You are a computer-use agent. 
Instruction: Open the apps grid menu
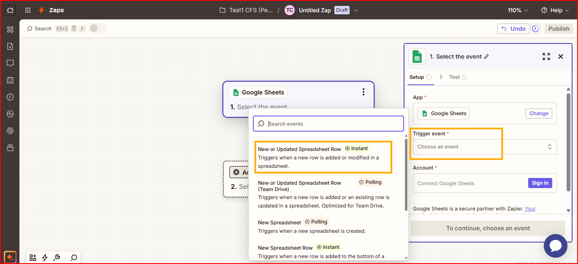28,10
